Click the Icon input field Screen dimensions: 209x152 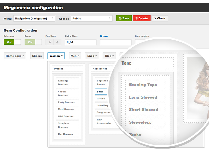point(115,42)
